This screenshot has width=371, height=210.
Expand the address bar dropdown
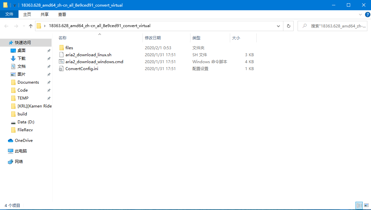click(x=279, y=26)
